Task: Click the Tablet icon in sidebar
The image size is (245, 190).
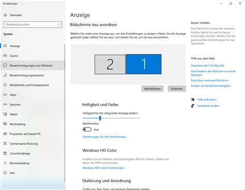Action: 5,114
